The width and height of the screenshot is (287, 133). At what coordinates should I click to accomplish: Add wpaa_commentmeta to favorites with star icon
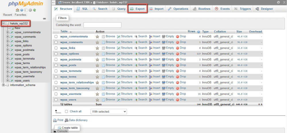(97, 36)
